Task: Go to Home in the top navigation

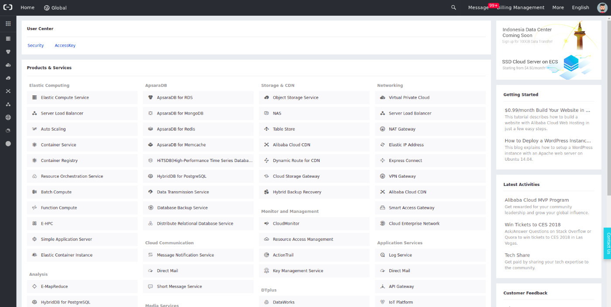Action: [x=27, y=7]
